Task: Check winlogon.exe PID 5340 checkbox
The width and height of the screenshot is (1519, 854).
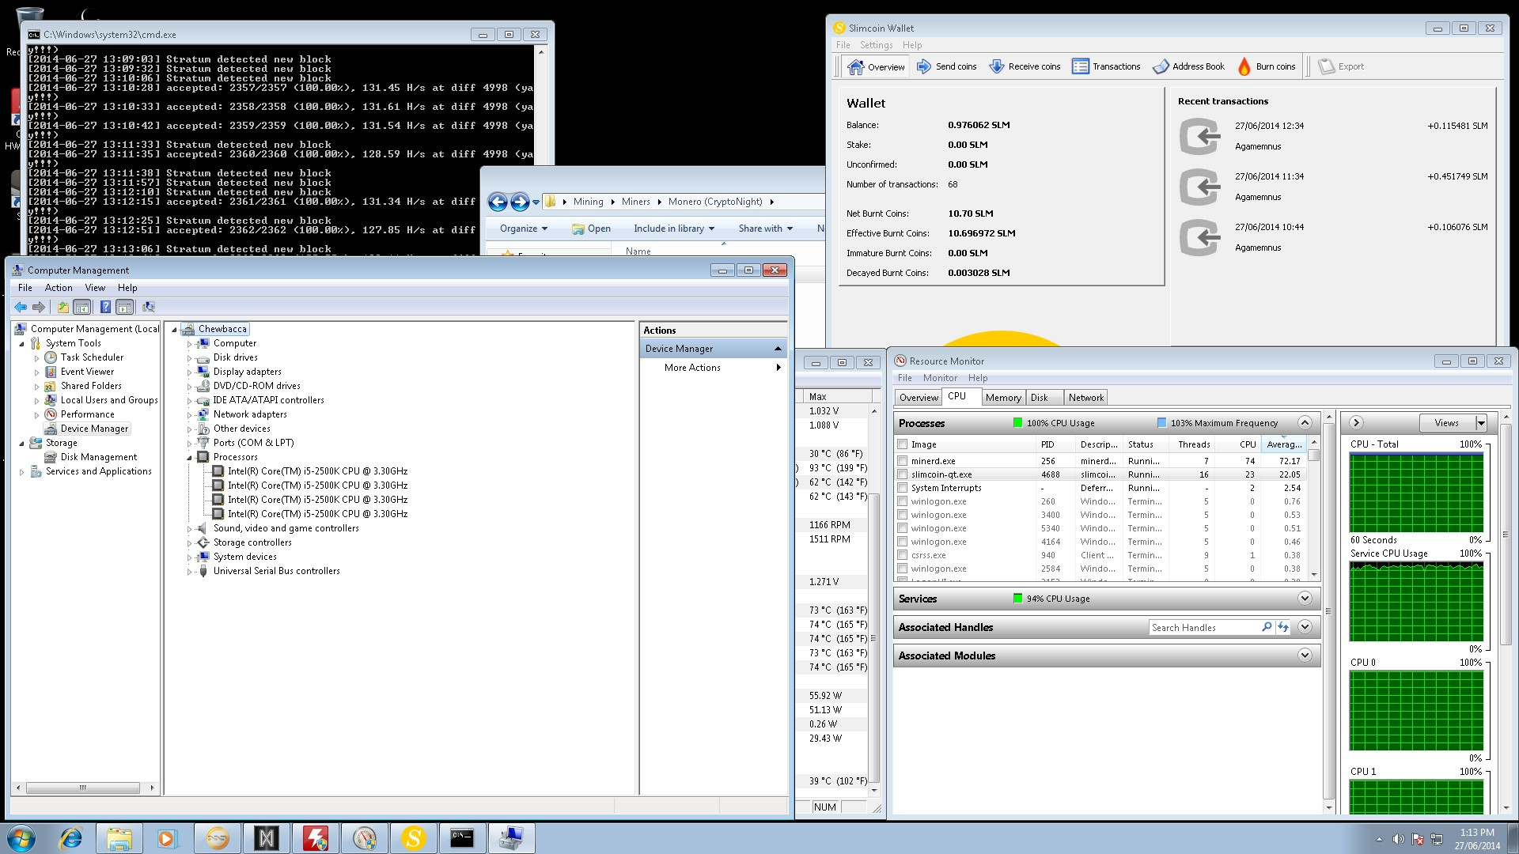Action: pyautogui.click(x=903, y=528)
